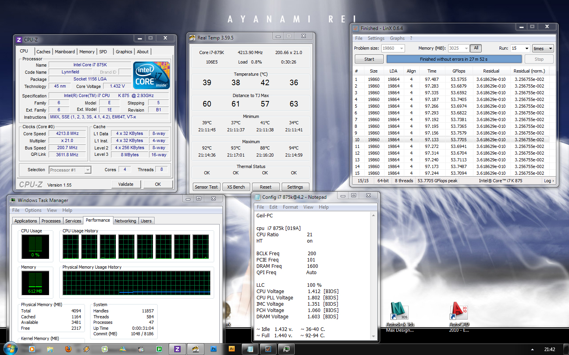Click the Notepad scroll up arrow
569x355 pixels.
tap(373, 215)
